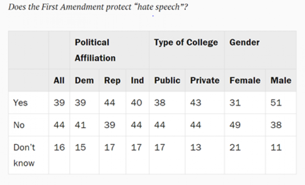Select the 'Female' column header
This screenshot has width=305, height=185.
[245, 81]
